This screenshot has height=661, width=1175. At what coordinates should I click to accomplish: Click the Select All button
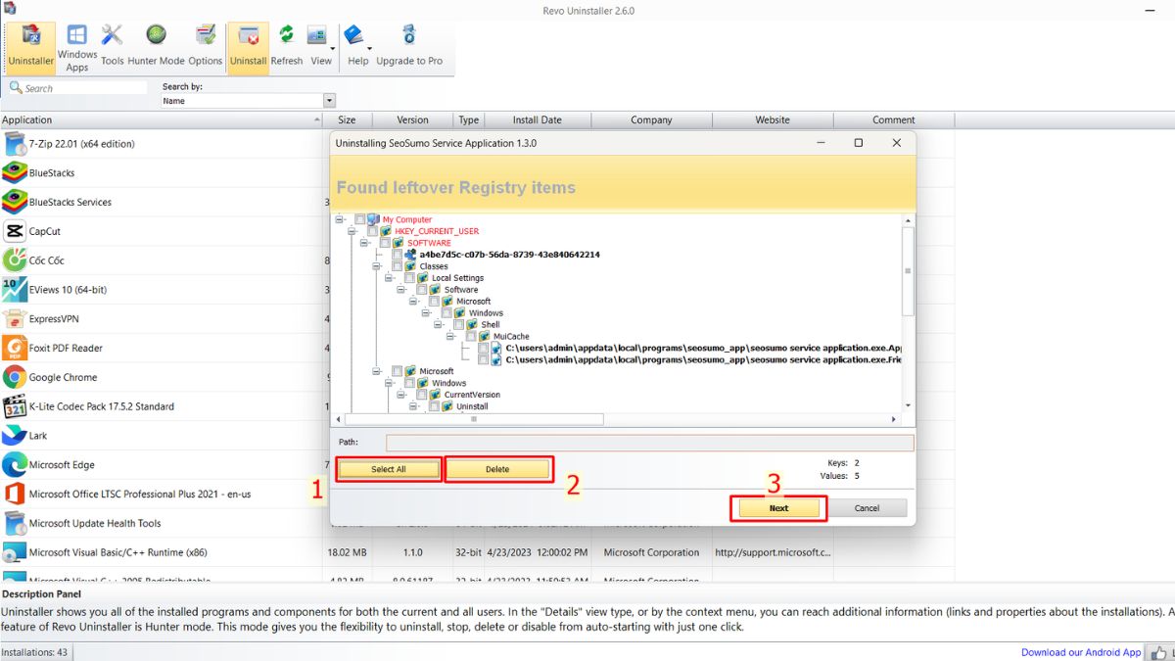coord(389,469)
